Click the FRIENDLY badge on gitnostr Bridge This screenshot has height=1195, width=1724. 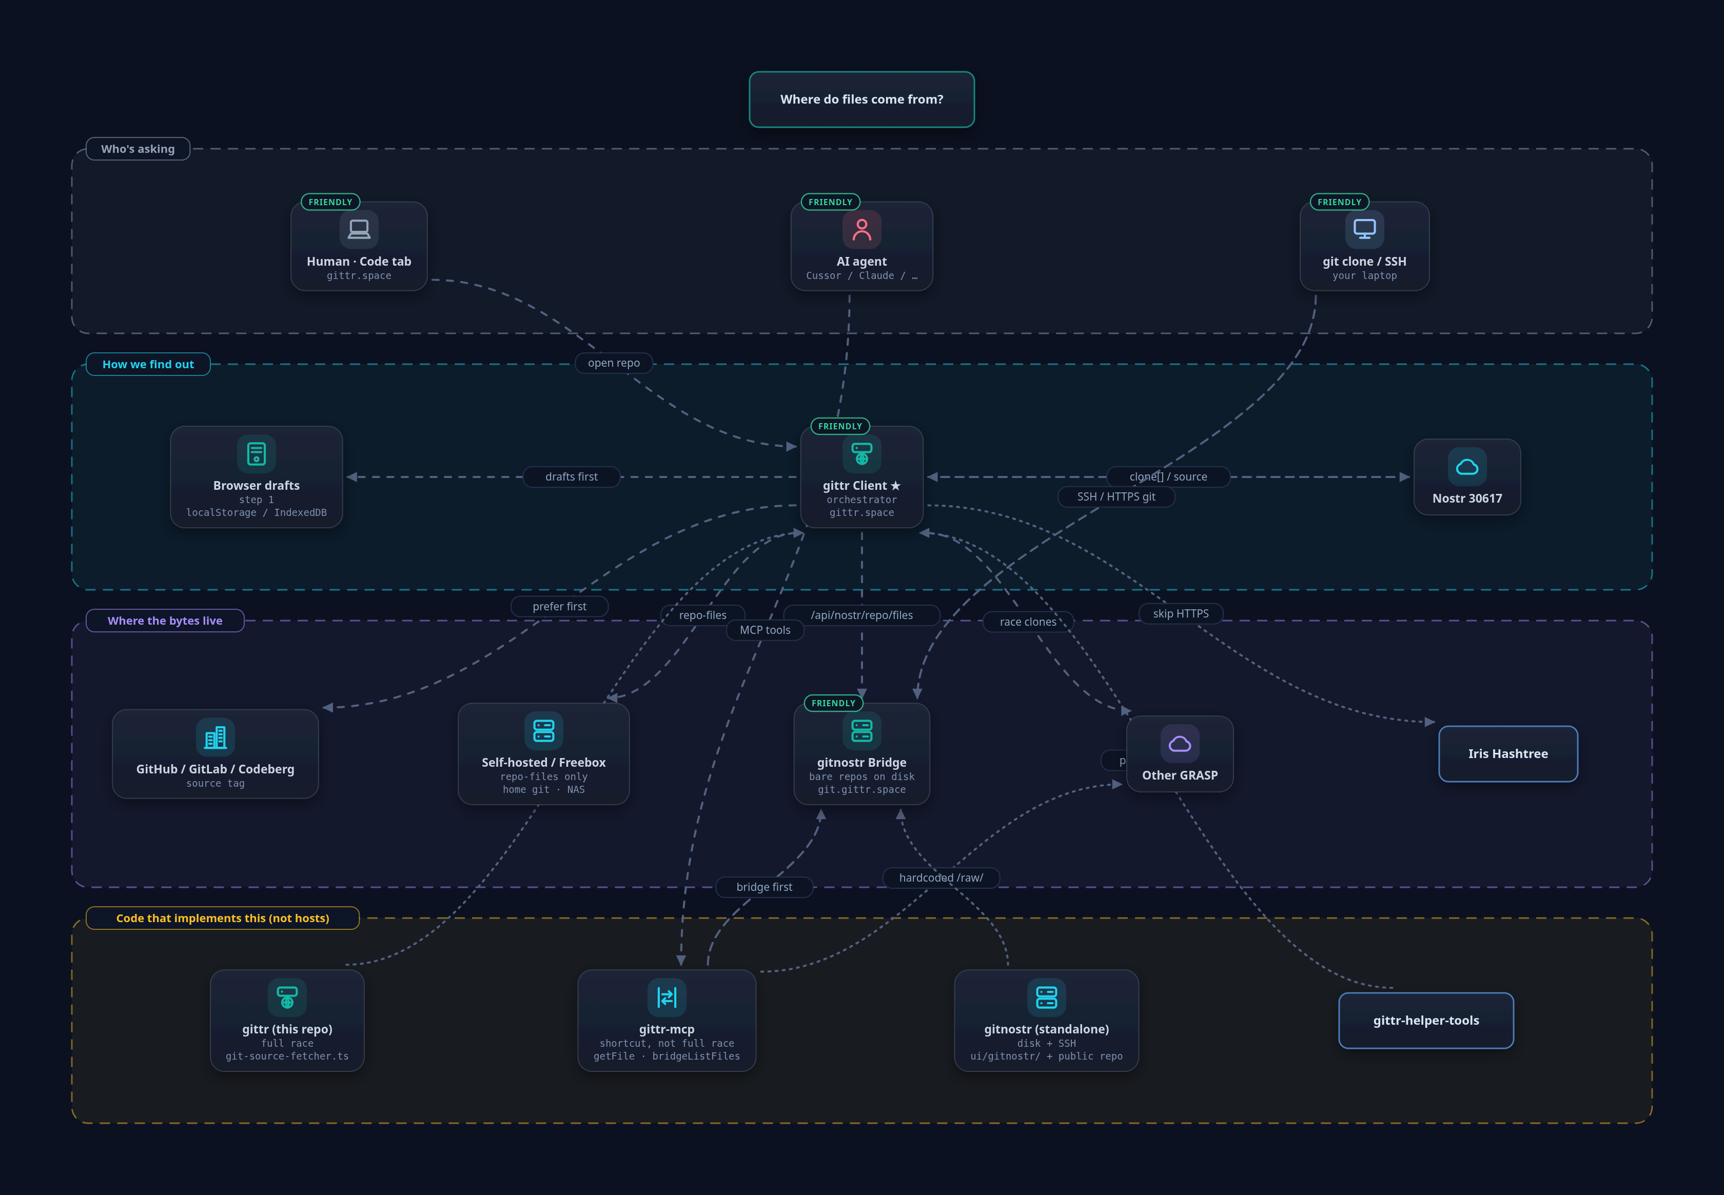(834, 704)
